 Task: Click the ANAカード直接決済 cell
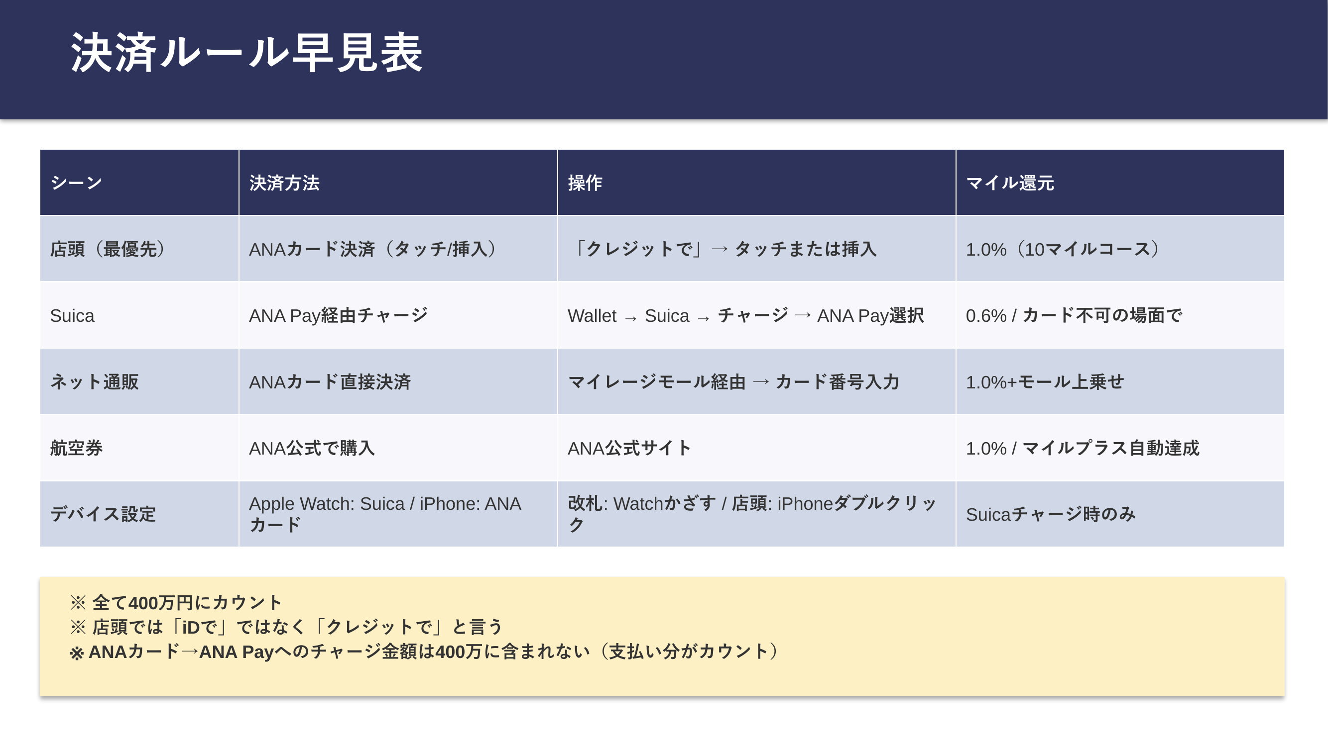[330, 382]
